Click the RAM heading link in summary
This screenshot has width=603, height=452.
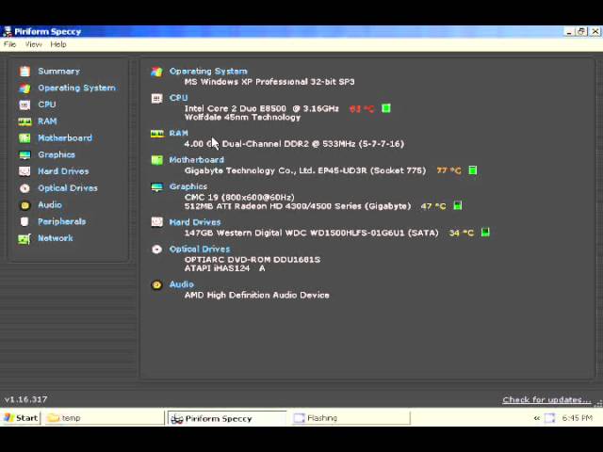(178, 134)
